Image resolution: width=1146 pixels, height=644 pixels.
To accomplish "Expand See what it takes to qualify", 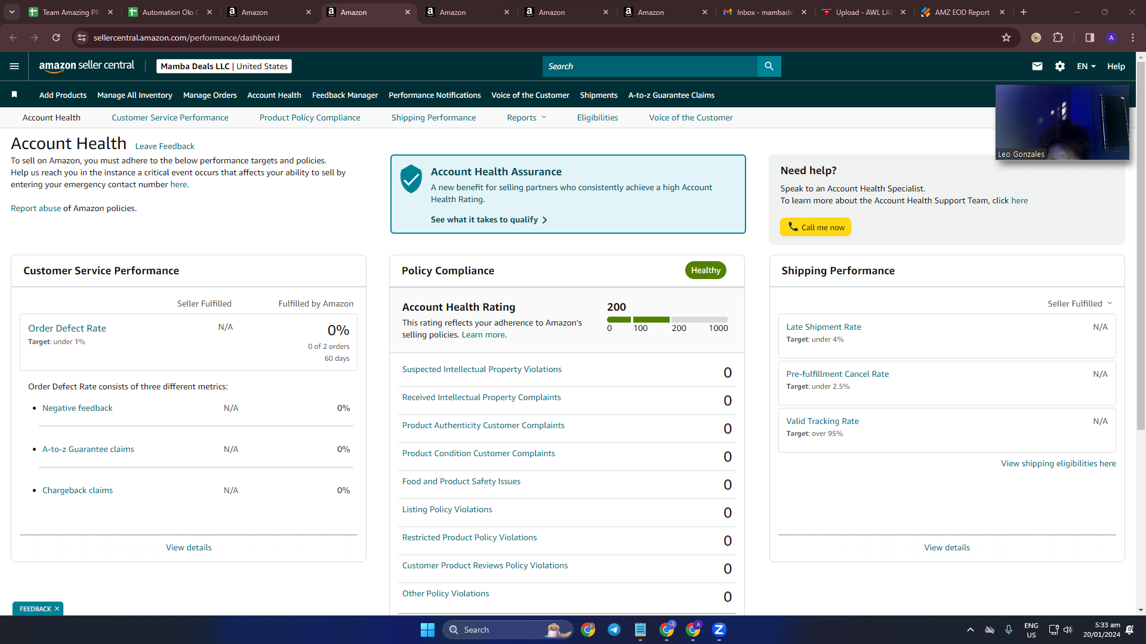I will (x=489, y=219).
